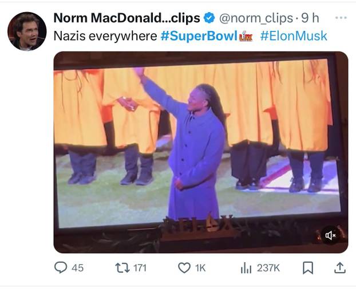Share the tweet via the share icon

click(x=339, y=267)
